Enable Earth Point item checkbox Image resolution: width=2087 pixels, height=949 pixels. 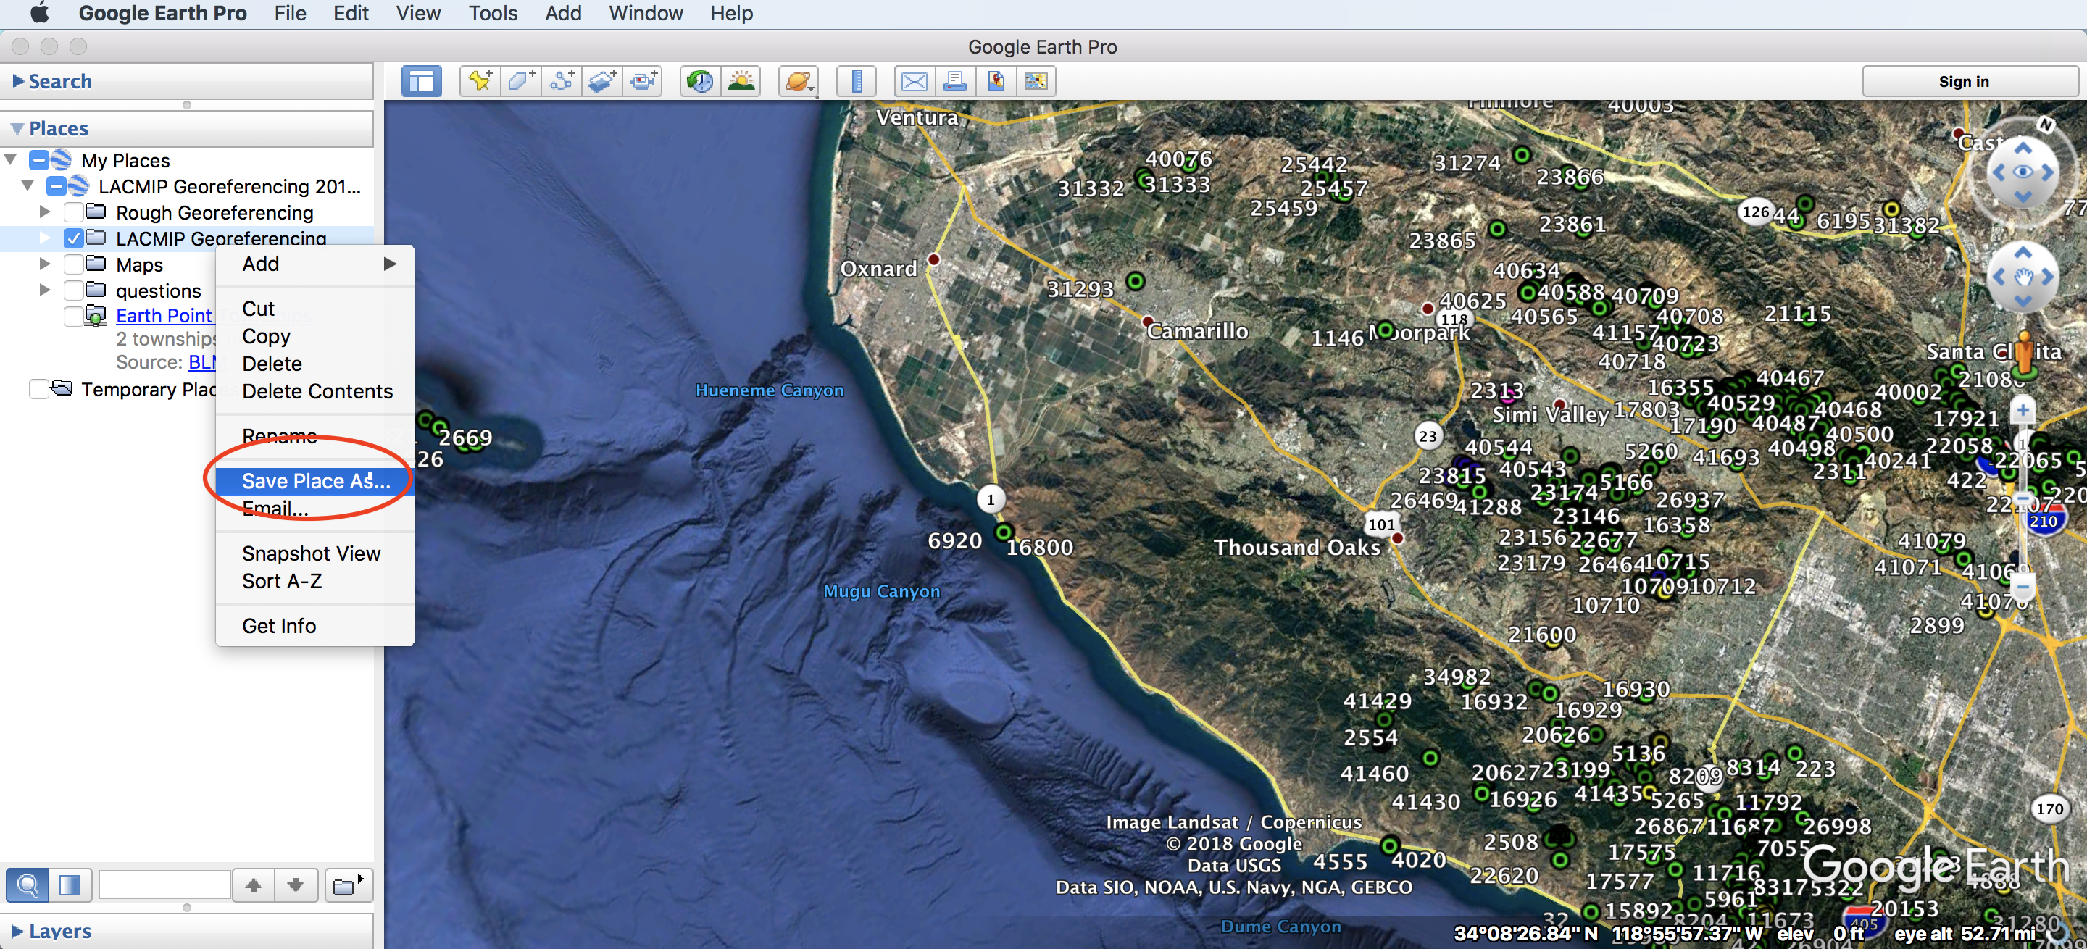coord(74,316)
